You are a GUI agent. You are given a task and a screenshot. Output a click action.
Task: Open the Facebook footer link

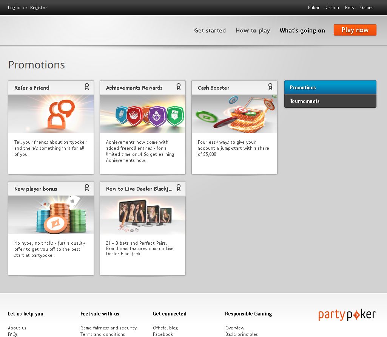pyautogui.click(x=163, y=334)
